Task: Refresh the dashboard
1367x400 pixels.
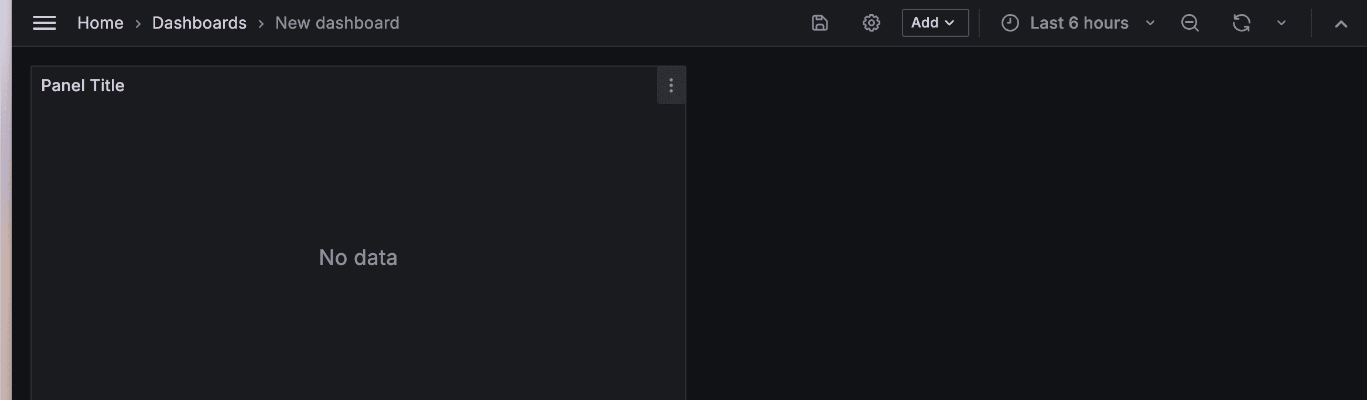Action: pyautogui.click(x=1242, y=23)
